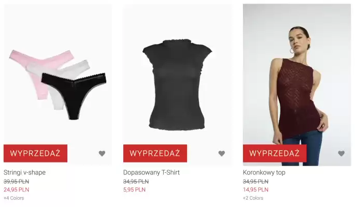Select the 5,95 PLN sale price
This screenshot has height=207, width=355.
click(134, 189)
